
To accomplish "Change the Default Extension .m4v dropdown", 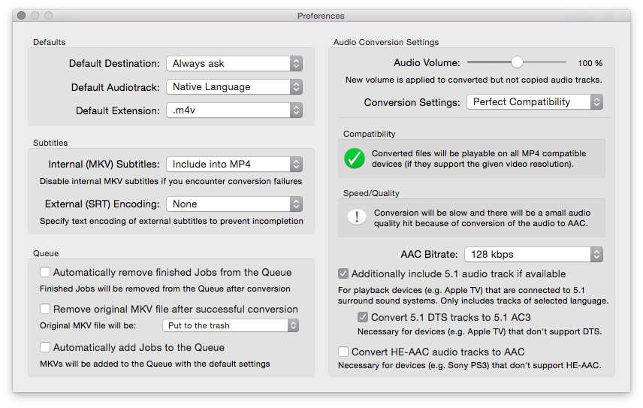I will (x=234, y=110).
